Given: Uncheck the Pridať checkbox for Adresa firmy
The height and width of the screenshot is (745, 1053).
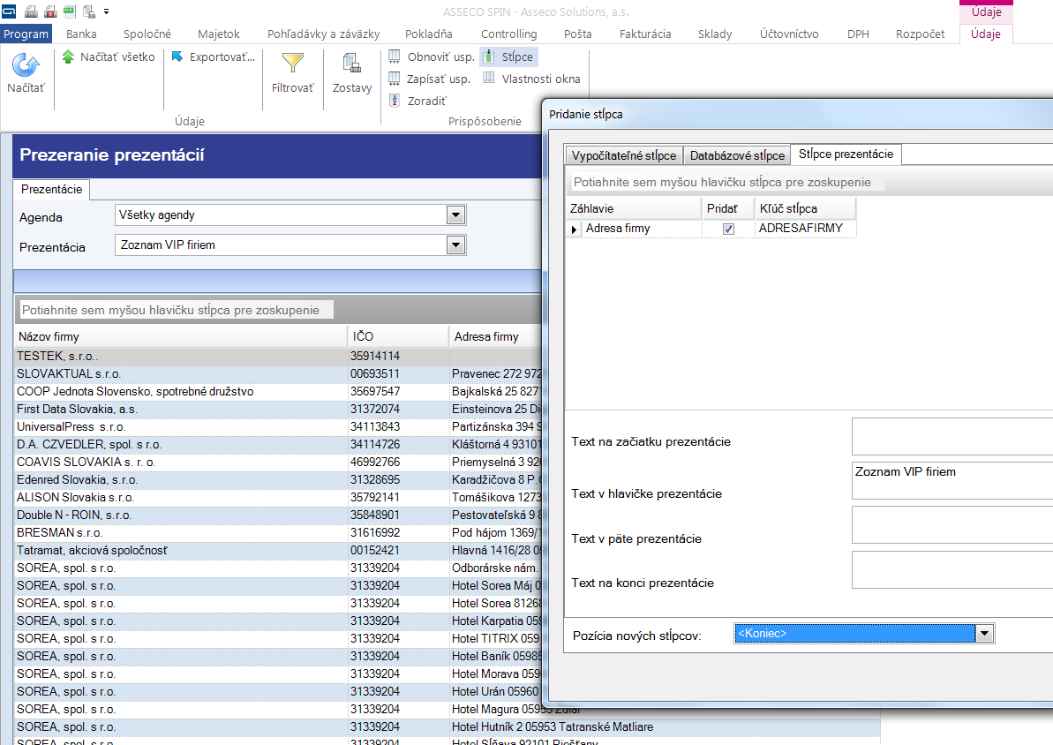Looking at the screenshot, I should pyautogui.click(x=728, y=230).
